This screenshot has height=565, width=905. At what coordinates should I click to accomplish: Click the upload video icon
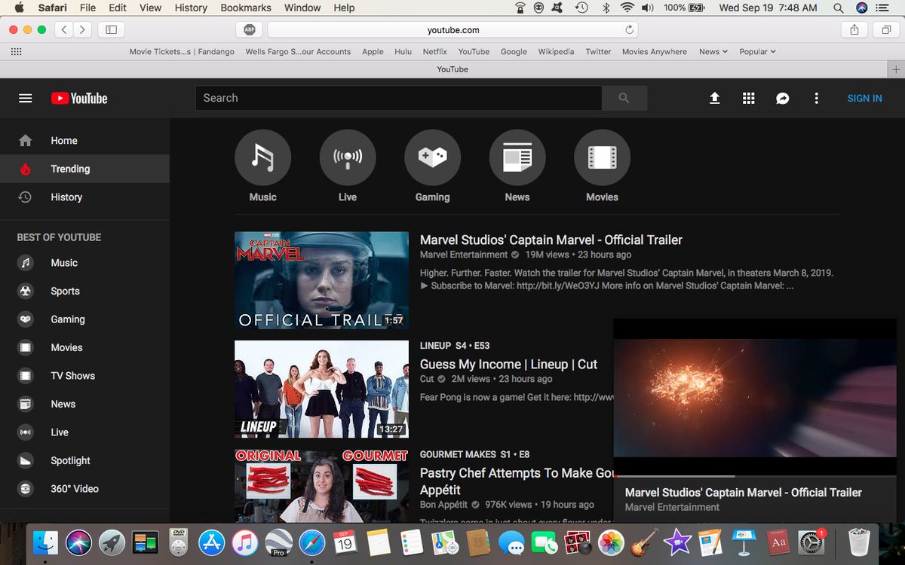pos(714,98)
